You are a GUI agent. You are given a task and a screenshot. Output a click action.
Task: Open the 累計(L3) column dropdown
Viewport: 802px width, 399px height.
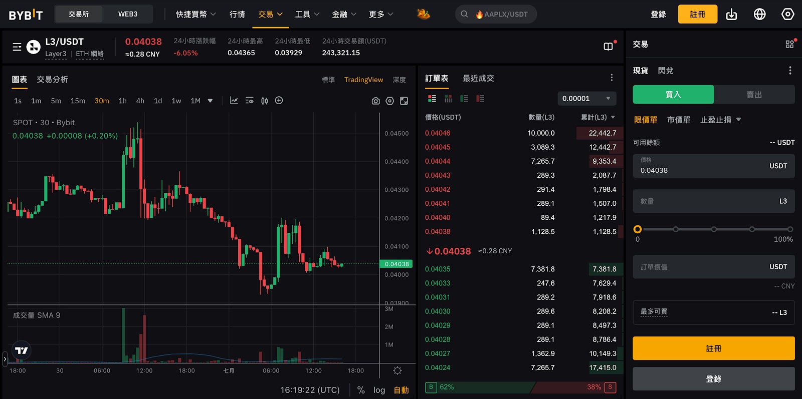point(598,117)
